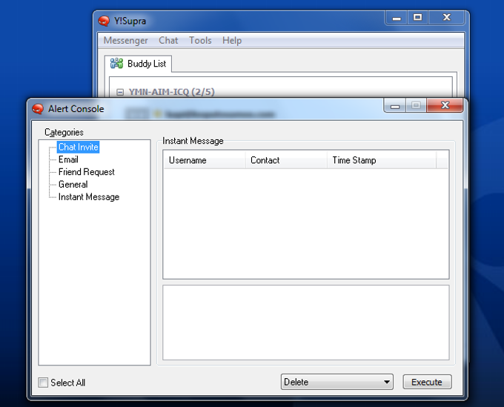The height and width of the screenshot is (407, 504).
Task: Click the empty alert list area
Action: click(x=305, y=224)
